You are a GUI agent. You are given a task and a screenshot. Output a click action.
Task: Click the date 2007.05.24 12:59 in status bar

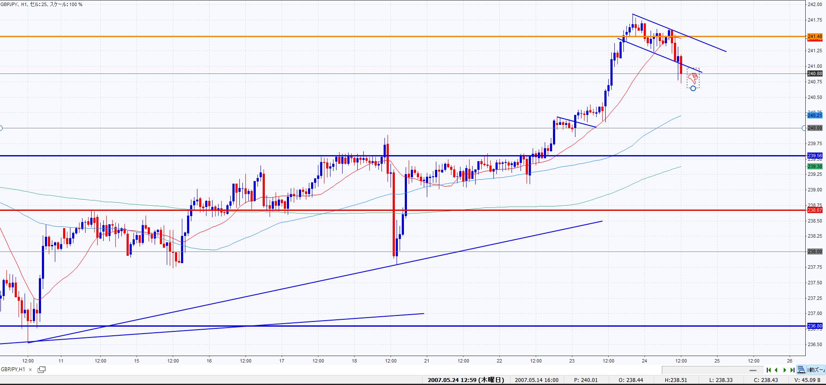tap(466, 380)
